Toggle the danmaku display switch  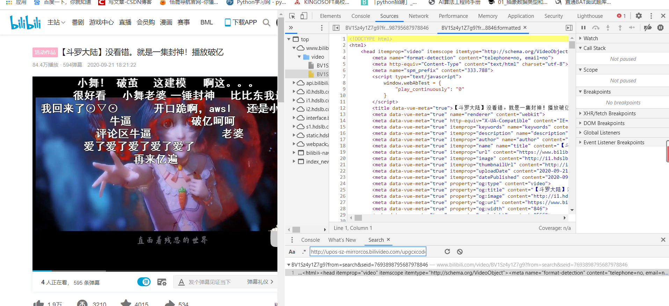click(x=144, y=282)
